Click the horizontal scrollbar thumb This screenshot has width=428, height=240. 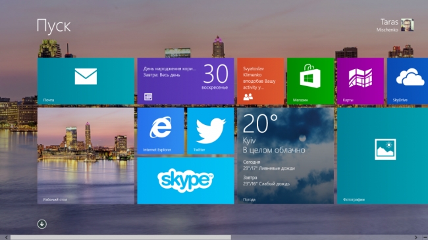(x=120, y=237)
